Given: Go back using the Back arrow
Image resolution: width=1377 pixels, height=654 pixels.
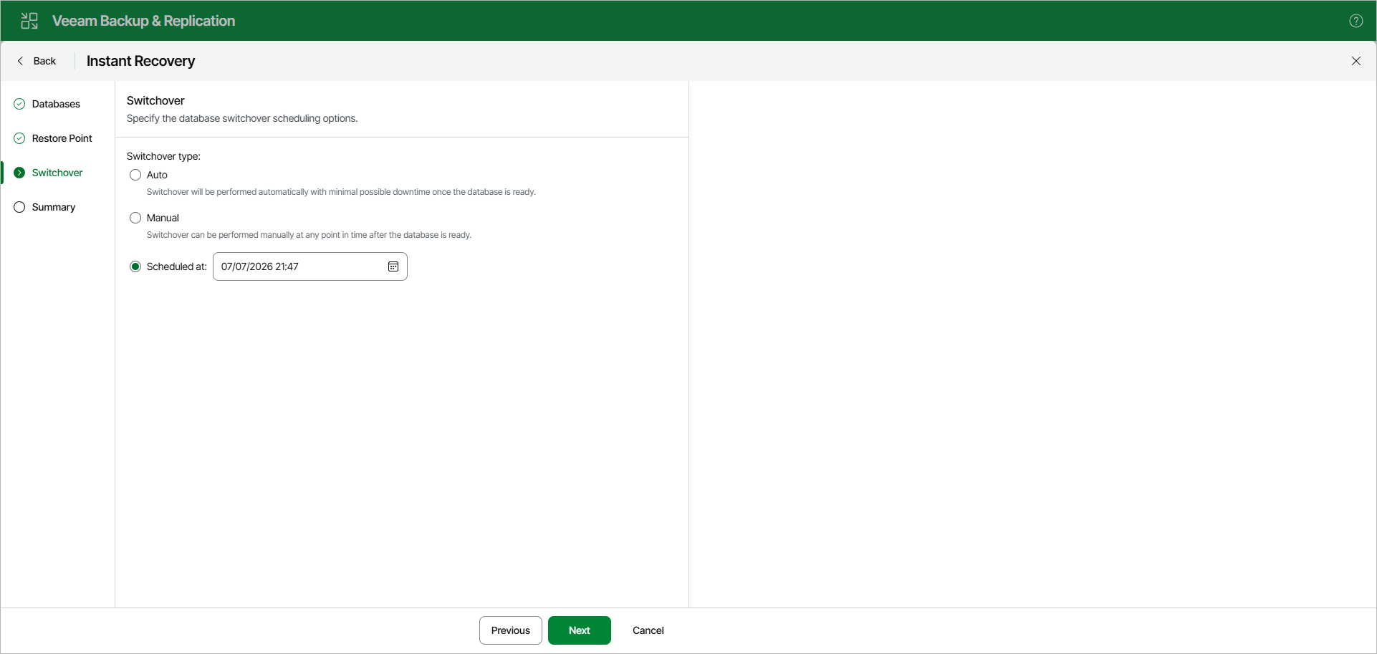Looking at the screenshot, I should tap(37, 61).
